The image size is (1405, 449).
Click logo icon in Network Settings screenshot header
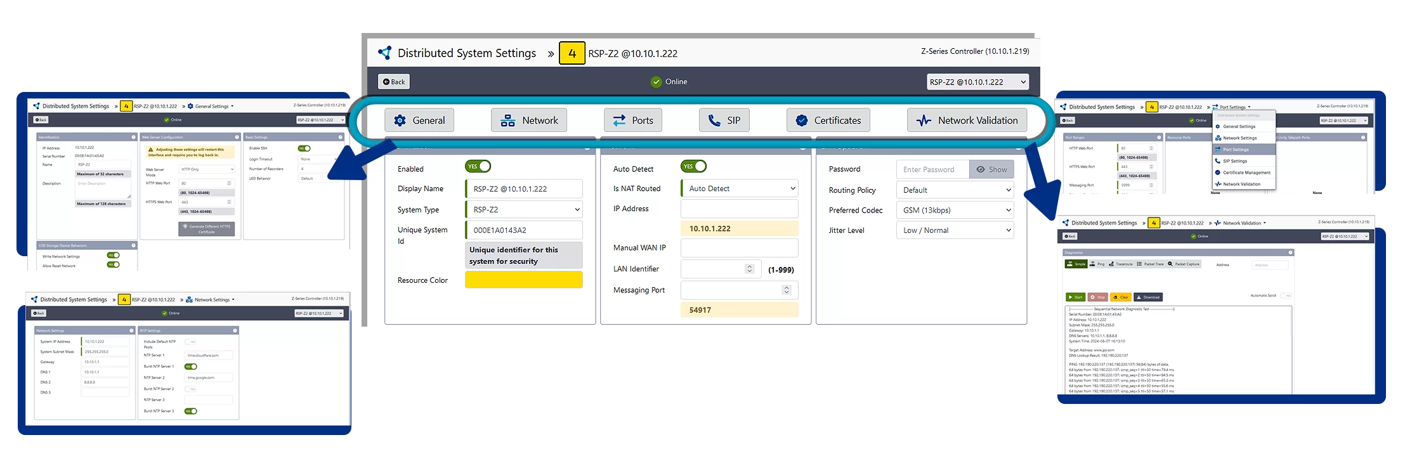coord(35,299)
